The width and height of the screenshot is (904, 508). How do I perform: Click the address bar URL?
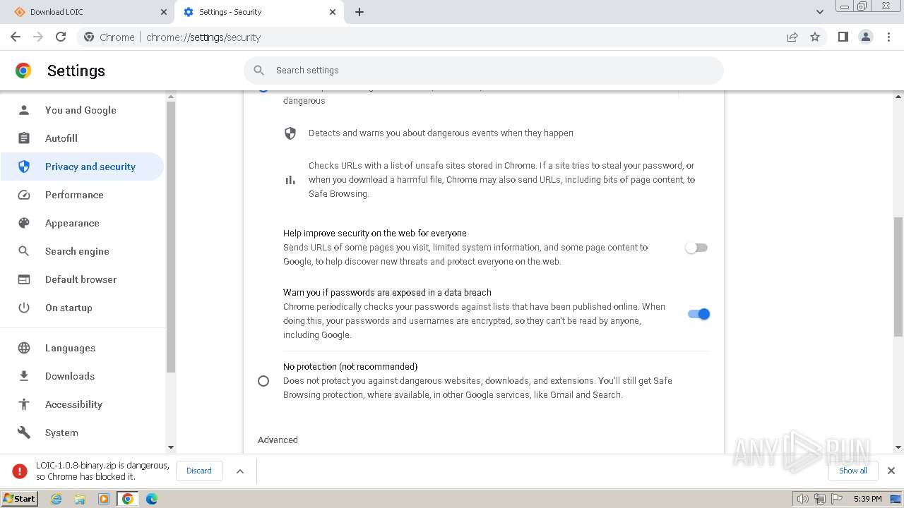(x=203, y=37)
